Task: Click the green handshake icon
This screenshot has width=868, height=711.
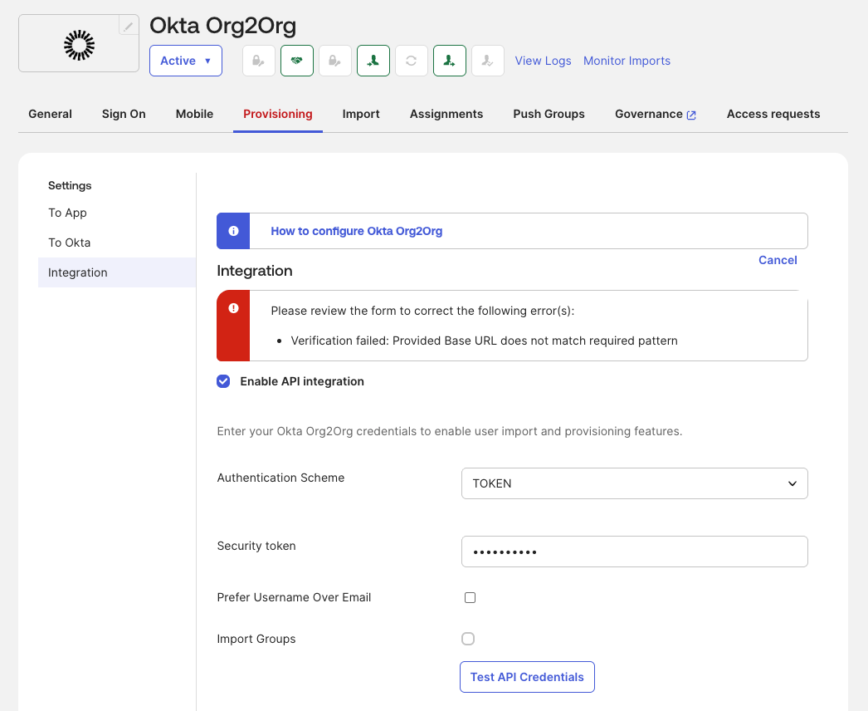Action: (x=297, y=61)
